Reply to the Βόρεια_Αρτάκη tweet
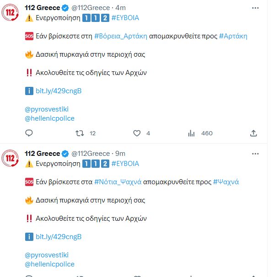This screenshot has height=277, width=279. [29, 133]
